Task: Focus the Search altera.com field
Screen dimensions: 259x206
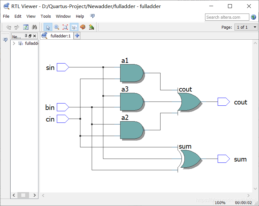Action: point(227,17)
